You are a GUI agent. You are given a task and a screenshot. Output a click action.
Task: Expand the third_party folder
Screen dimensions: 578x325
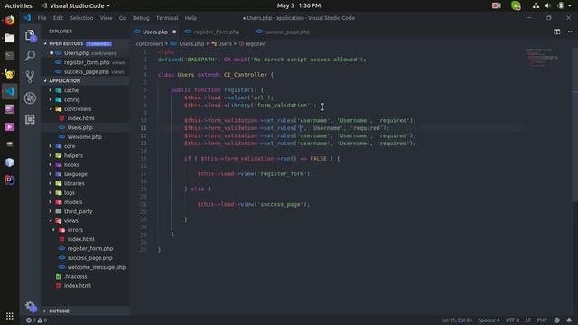[51, 211]
